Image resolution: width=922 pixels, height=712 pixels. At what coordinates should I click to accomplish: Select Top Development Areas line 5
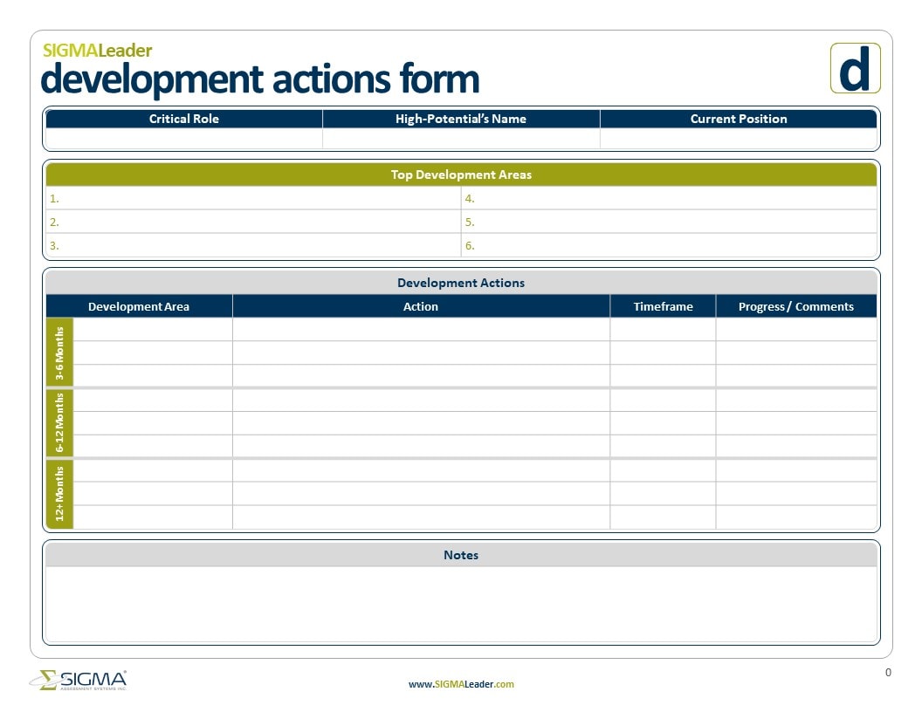669,222
